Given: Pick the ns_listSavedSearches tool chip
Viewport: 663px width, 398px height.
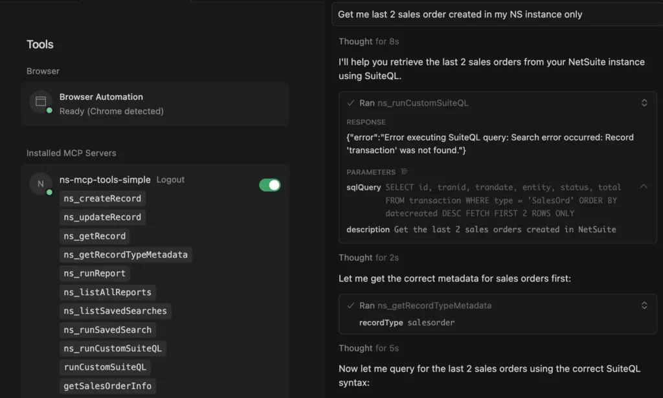Looking at the screenshot, I should click(x=115, y=311).
